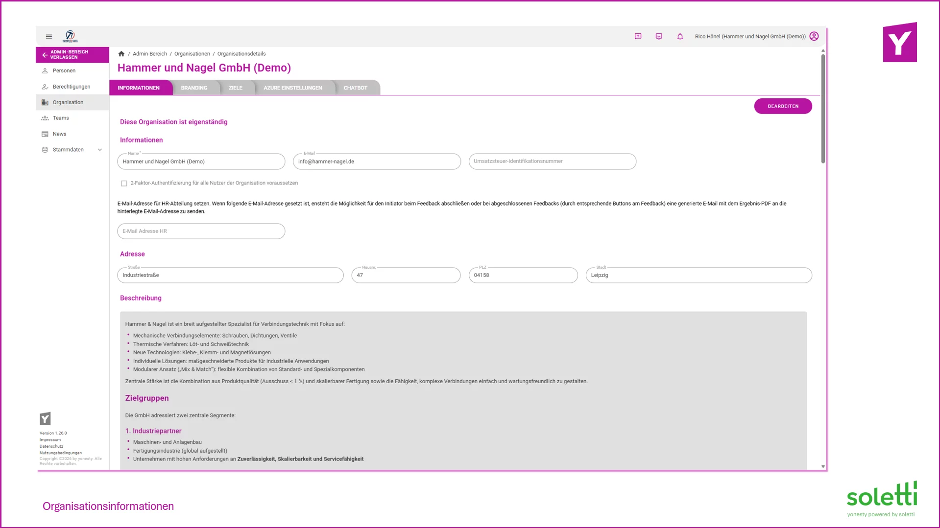Click the Name input field
Image resolution: width=940 pixels, height=528 pixels.
201,161
